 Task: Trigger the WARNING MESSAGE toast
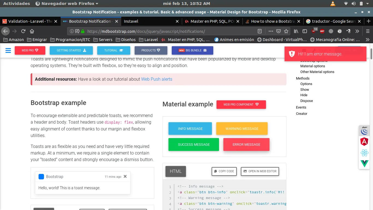pyautogui.click(x=242, y=129)
